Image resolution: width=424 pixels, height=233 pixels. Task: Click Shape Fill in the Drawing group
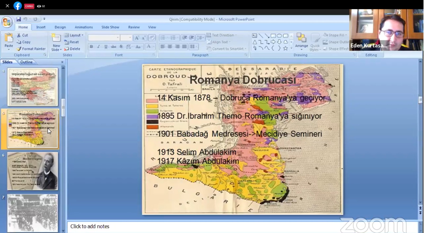click(x=335, y=35)
